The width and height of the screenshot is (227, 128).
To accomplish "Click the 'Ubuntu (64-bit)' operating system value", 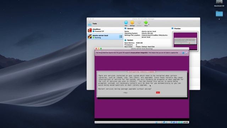I will click(x=147, y=33).
